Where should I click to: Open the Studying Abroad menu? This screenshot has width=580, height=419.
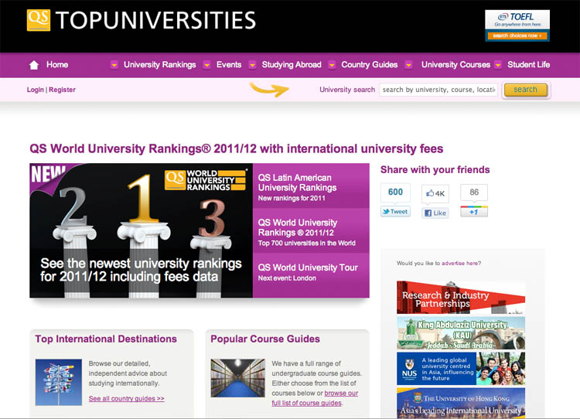tap(292, 65)
